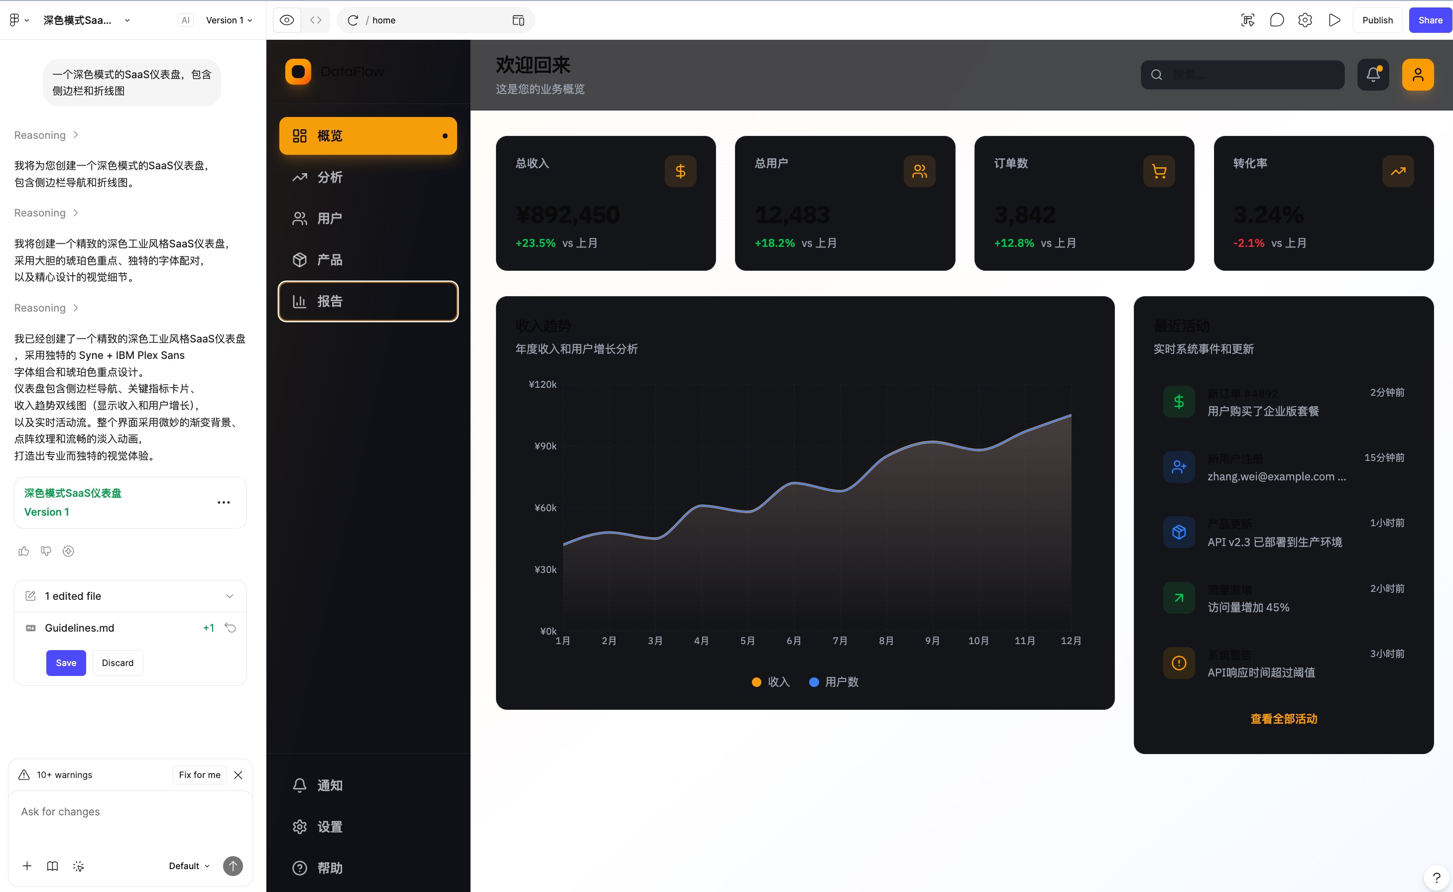The height and width of the screenshot is (892, 1453).
Task: Activate the element inspect select tool
Action: [1248, 20]
